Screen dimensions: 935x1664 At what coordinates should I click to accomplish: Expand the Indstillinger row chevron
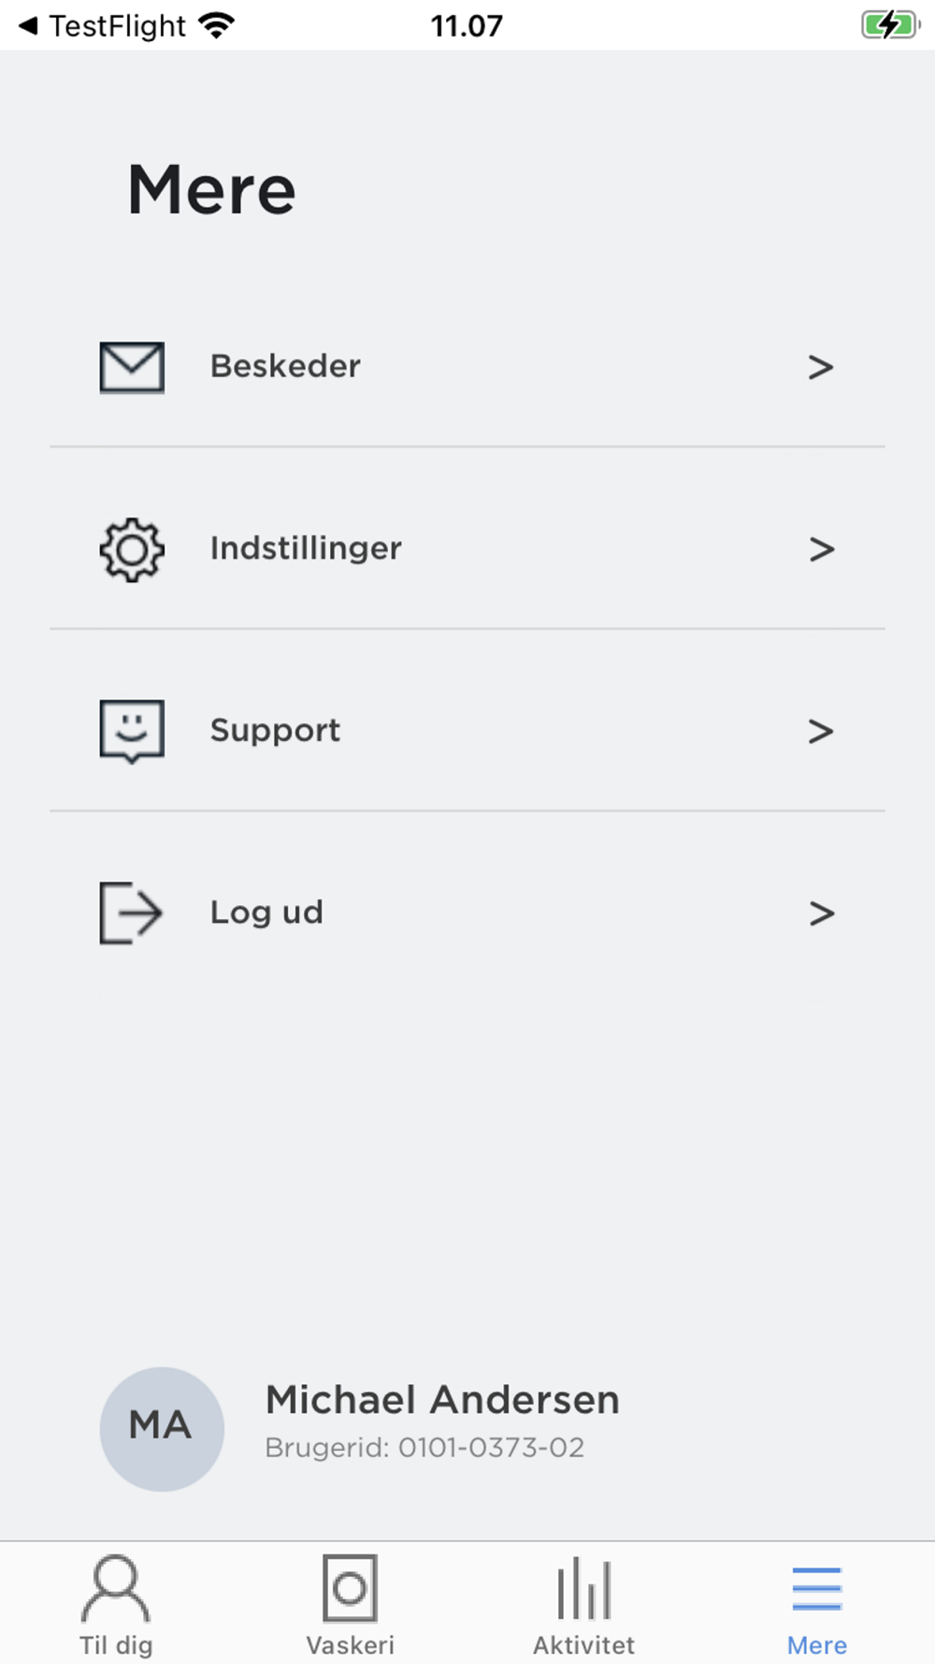821,549
